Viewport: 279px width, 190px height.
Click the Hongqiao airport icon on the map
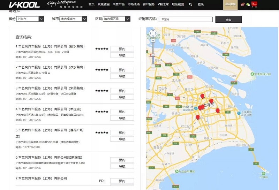coord(196,108)
